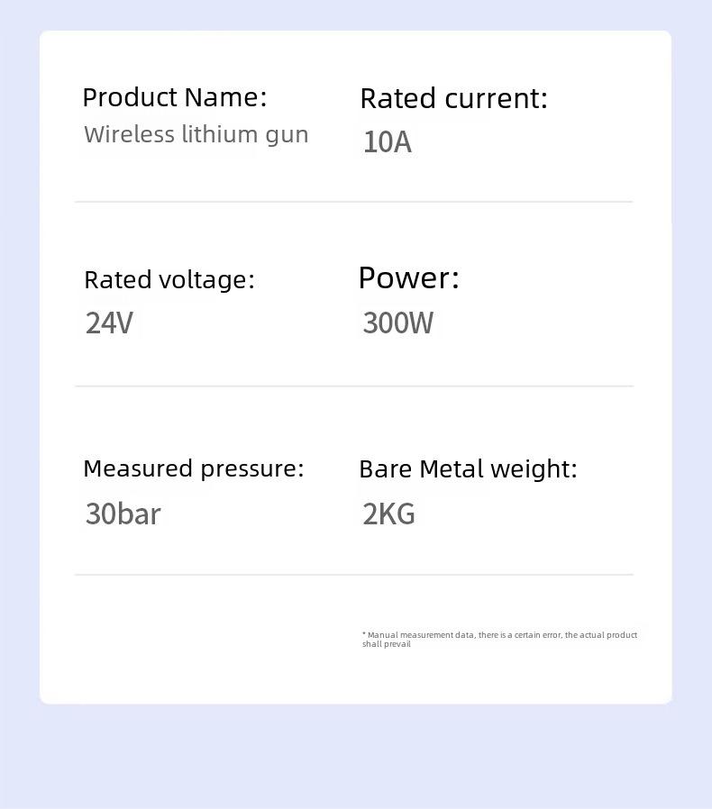712x809 pixels.
Task: Select the 24V voltage value
Action: pyautogui.click(x=109, y=323)
